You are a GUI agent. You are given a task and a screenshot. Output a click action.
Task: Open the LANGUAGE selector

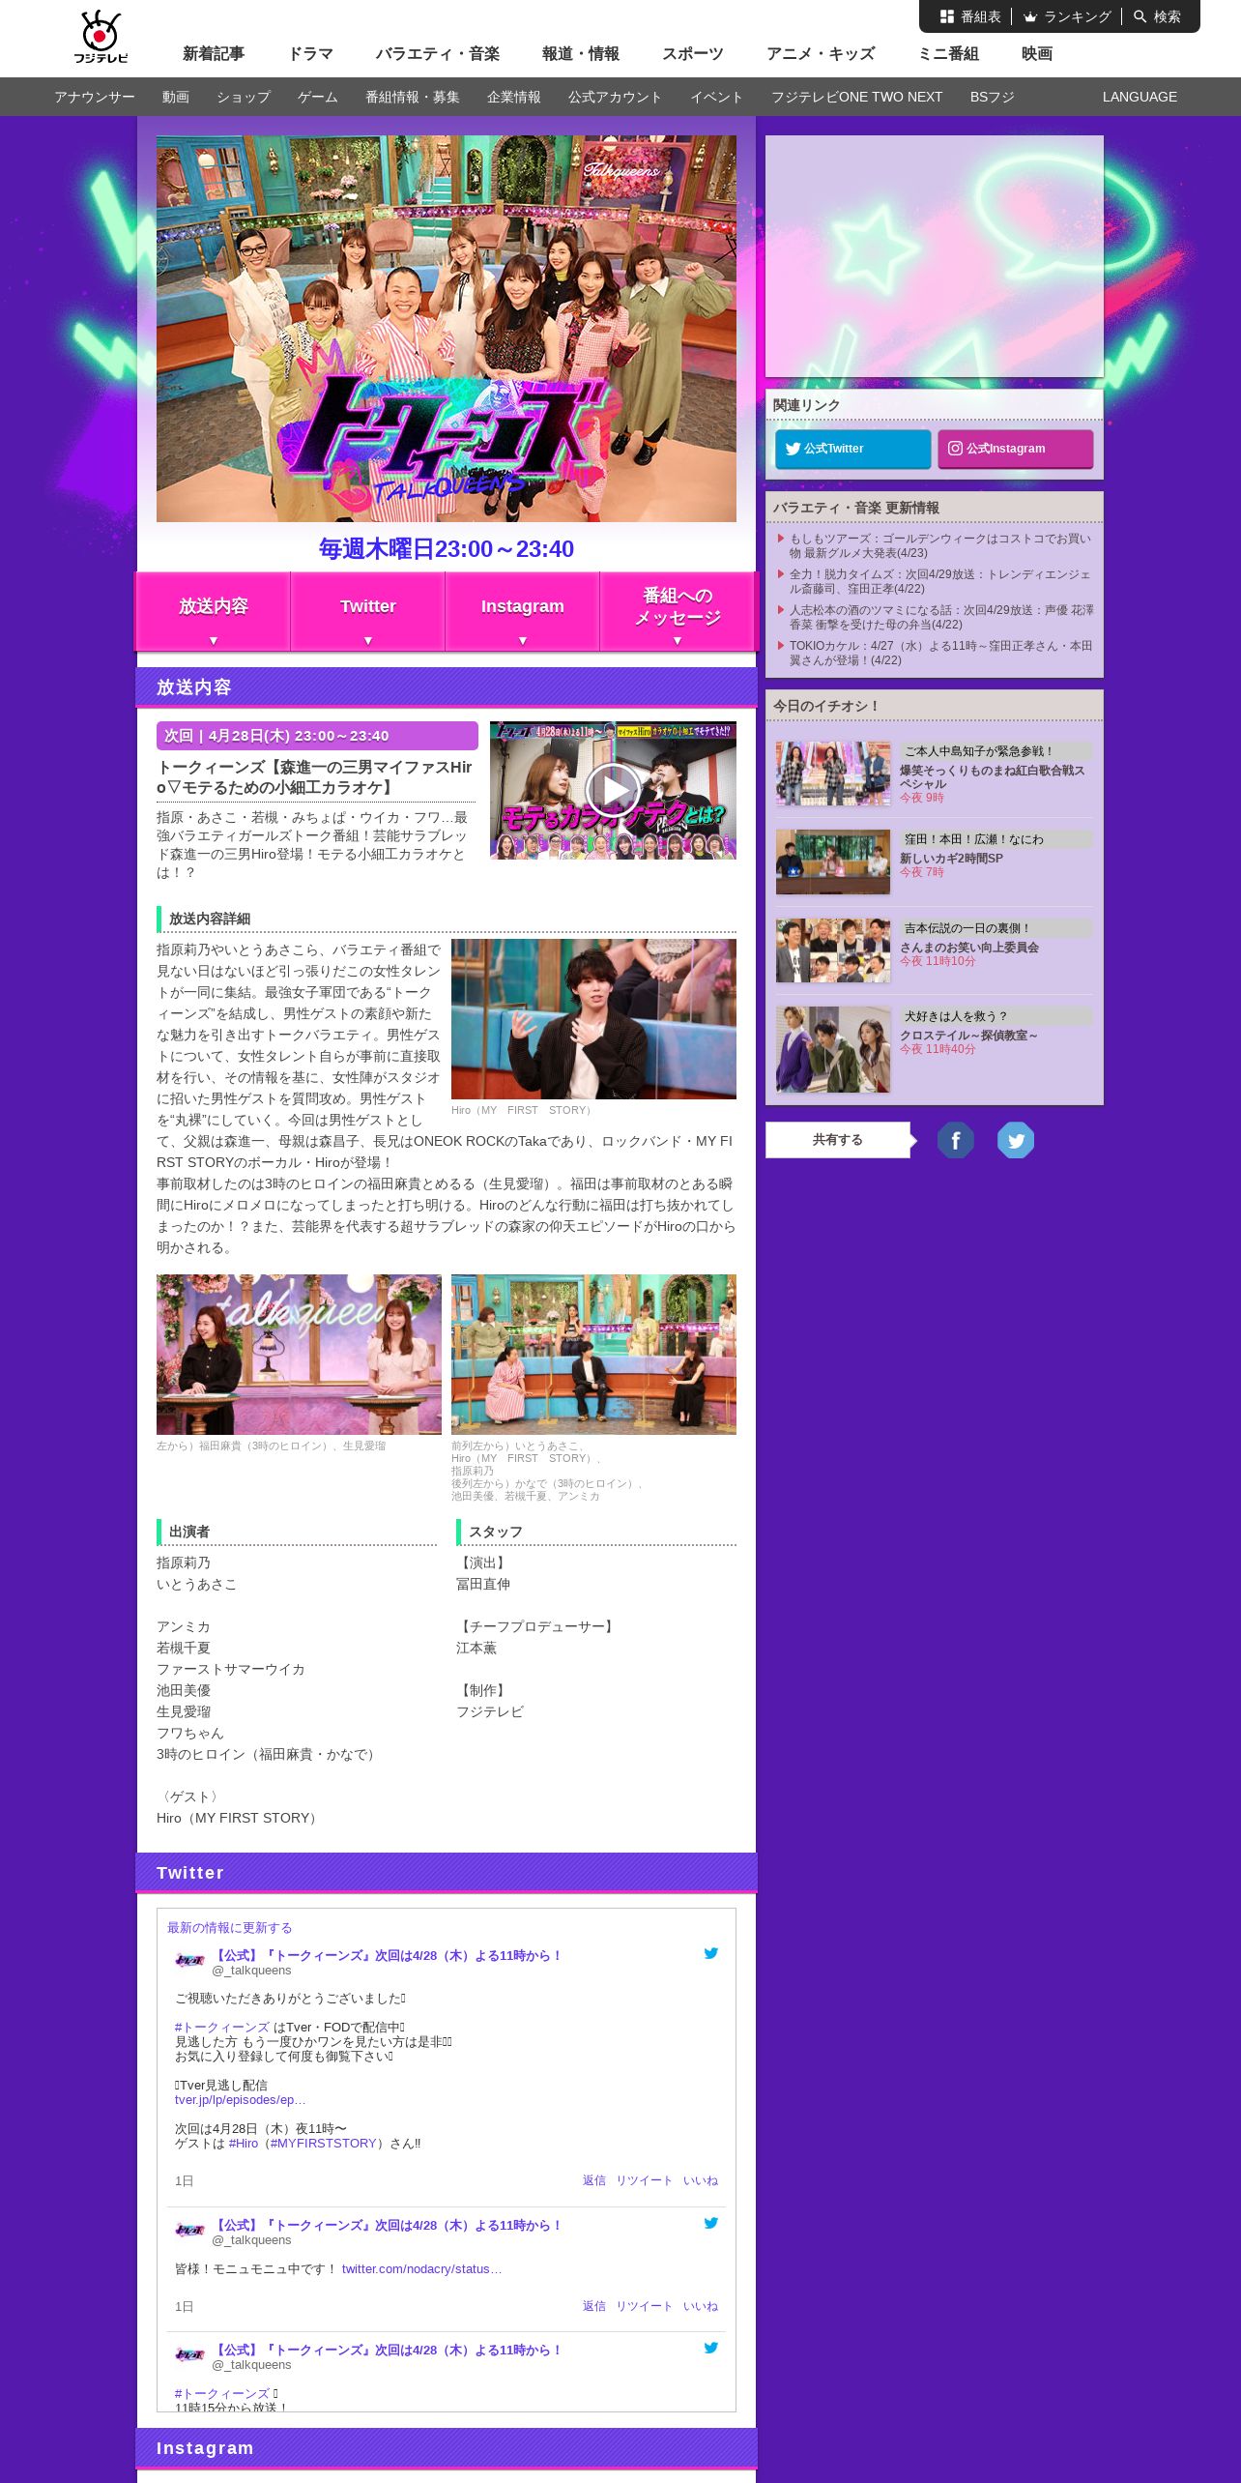tap(1140, 97)
